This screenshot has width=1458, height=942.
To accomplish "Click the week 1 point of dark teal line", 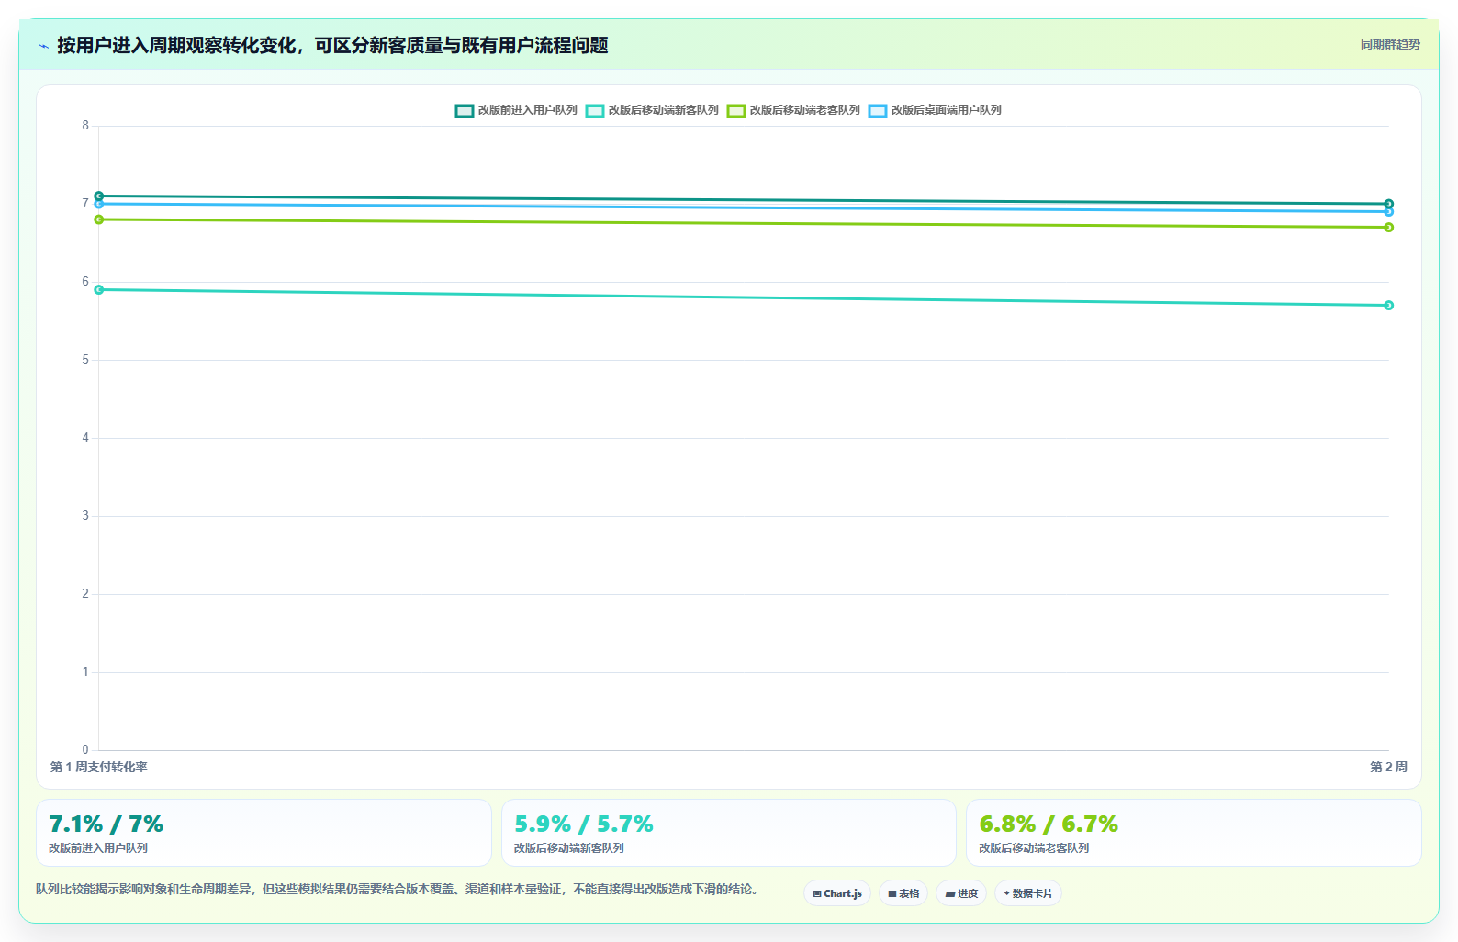I will 99,196.
